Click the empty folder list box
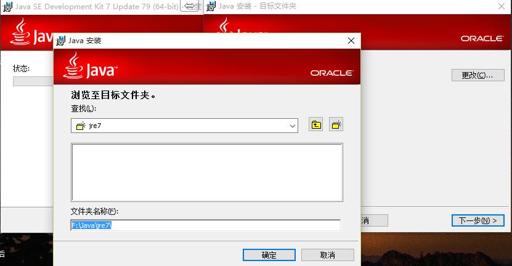Viewport: 512px width, 266px height. pyautogui.click(x=207, y=172)
